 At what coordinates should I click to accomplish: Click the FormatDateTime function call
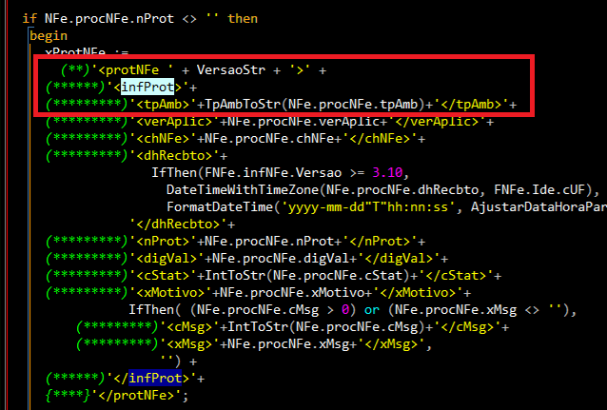pyautogui.click(x=220, y=206)
